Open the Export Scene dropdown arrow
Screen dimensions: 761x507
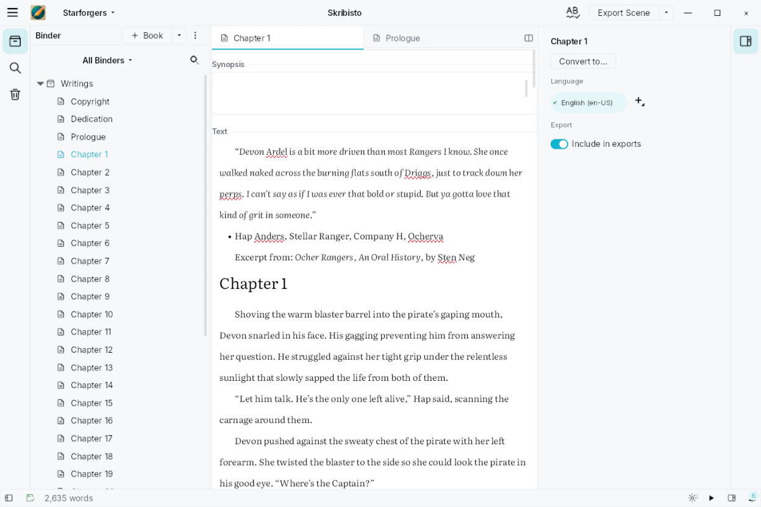point(666,12)
